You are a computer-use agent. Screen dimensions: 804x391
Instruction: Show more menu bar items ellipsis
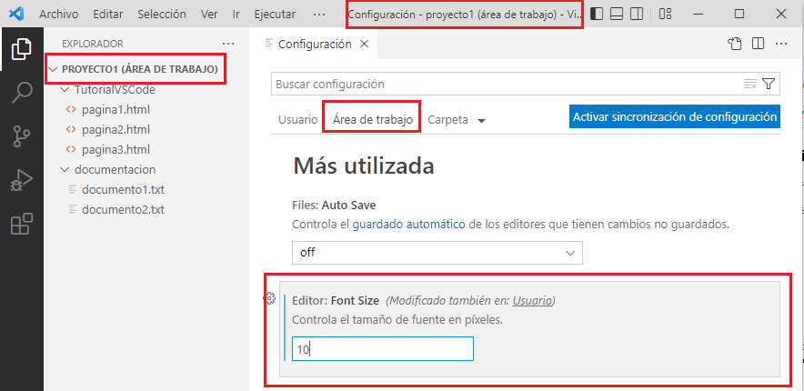point(319,15)
